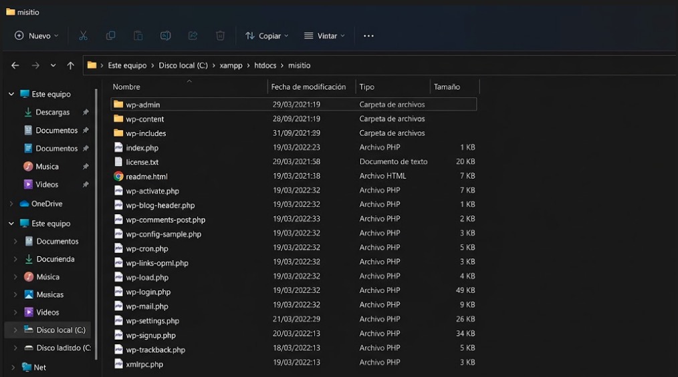Image resolution: width=678 pixels, height=377 pixels.
Task: Collapse the second Este equipo tree node
Action: click(x=11, y=224)
